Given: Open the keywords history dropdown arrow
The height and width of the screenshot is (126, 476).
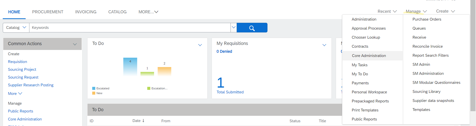Looking at the screenshot, I should coord(233,28).
